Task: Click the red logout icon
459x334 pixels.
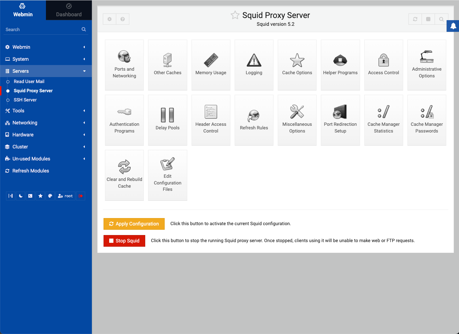Action: coord(81,196)
